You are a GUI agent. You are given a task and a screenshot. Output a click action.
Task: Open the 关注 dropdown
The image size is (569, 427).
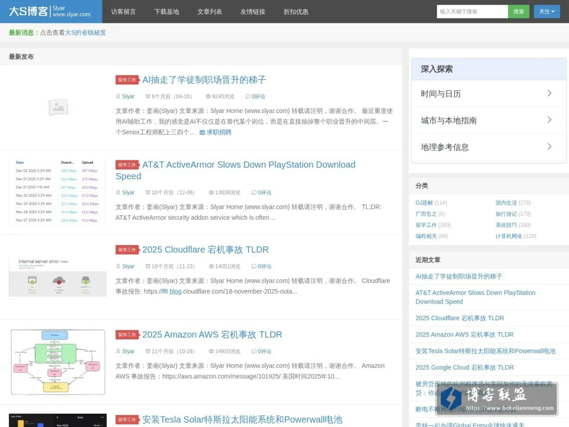[547, 11]
